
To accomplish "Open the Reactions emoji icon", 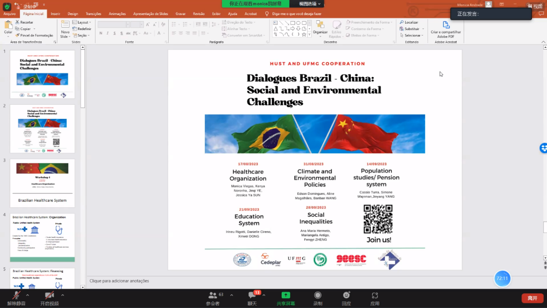I will tap(346, 296).
